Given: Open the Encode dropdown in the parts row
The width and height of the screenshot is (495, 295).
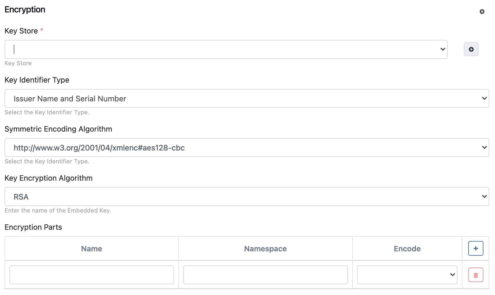Looking at the screenshot, I should click(407, 275).
